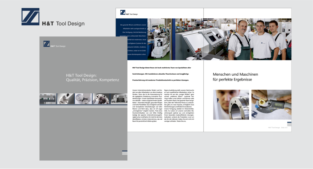The width and height of the screenshot is (313, 169).
Task: Open the first cover strip image of the machine
Action: (x=48, y=99)
